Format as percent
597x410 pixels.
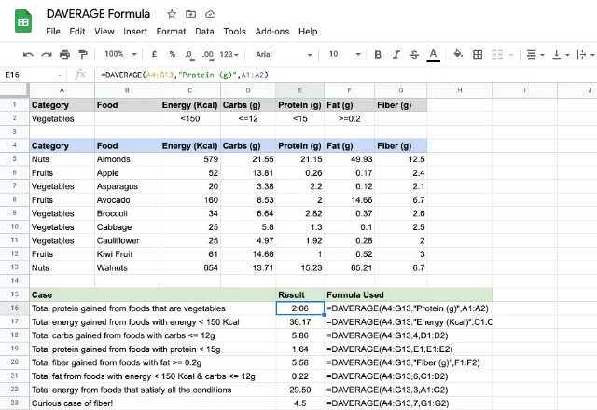[172, 54]
